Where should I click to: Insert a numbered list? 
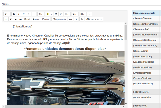point(61,14)
